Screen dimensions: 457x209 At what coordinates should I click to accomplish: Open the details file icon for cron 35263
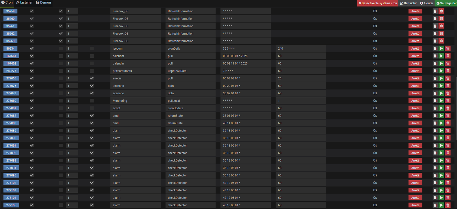point(435,41)
